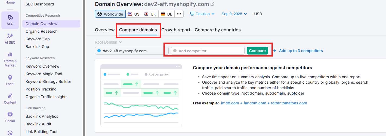The image size is (386, 136).
Task: Select the Local map pin icon
Action: [x=10, y=78]
